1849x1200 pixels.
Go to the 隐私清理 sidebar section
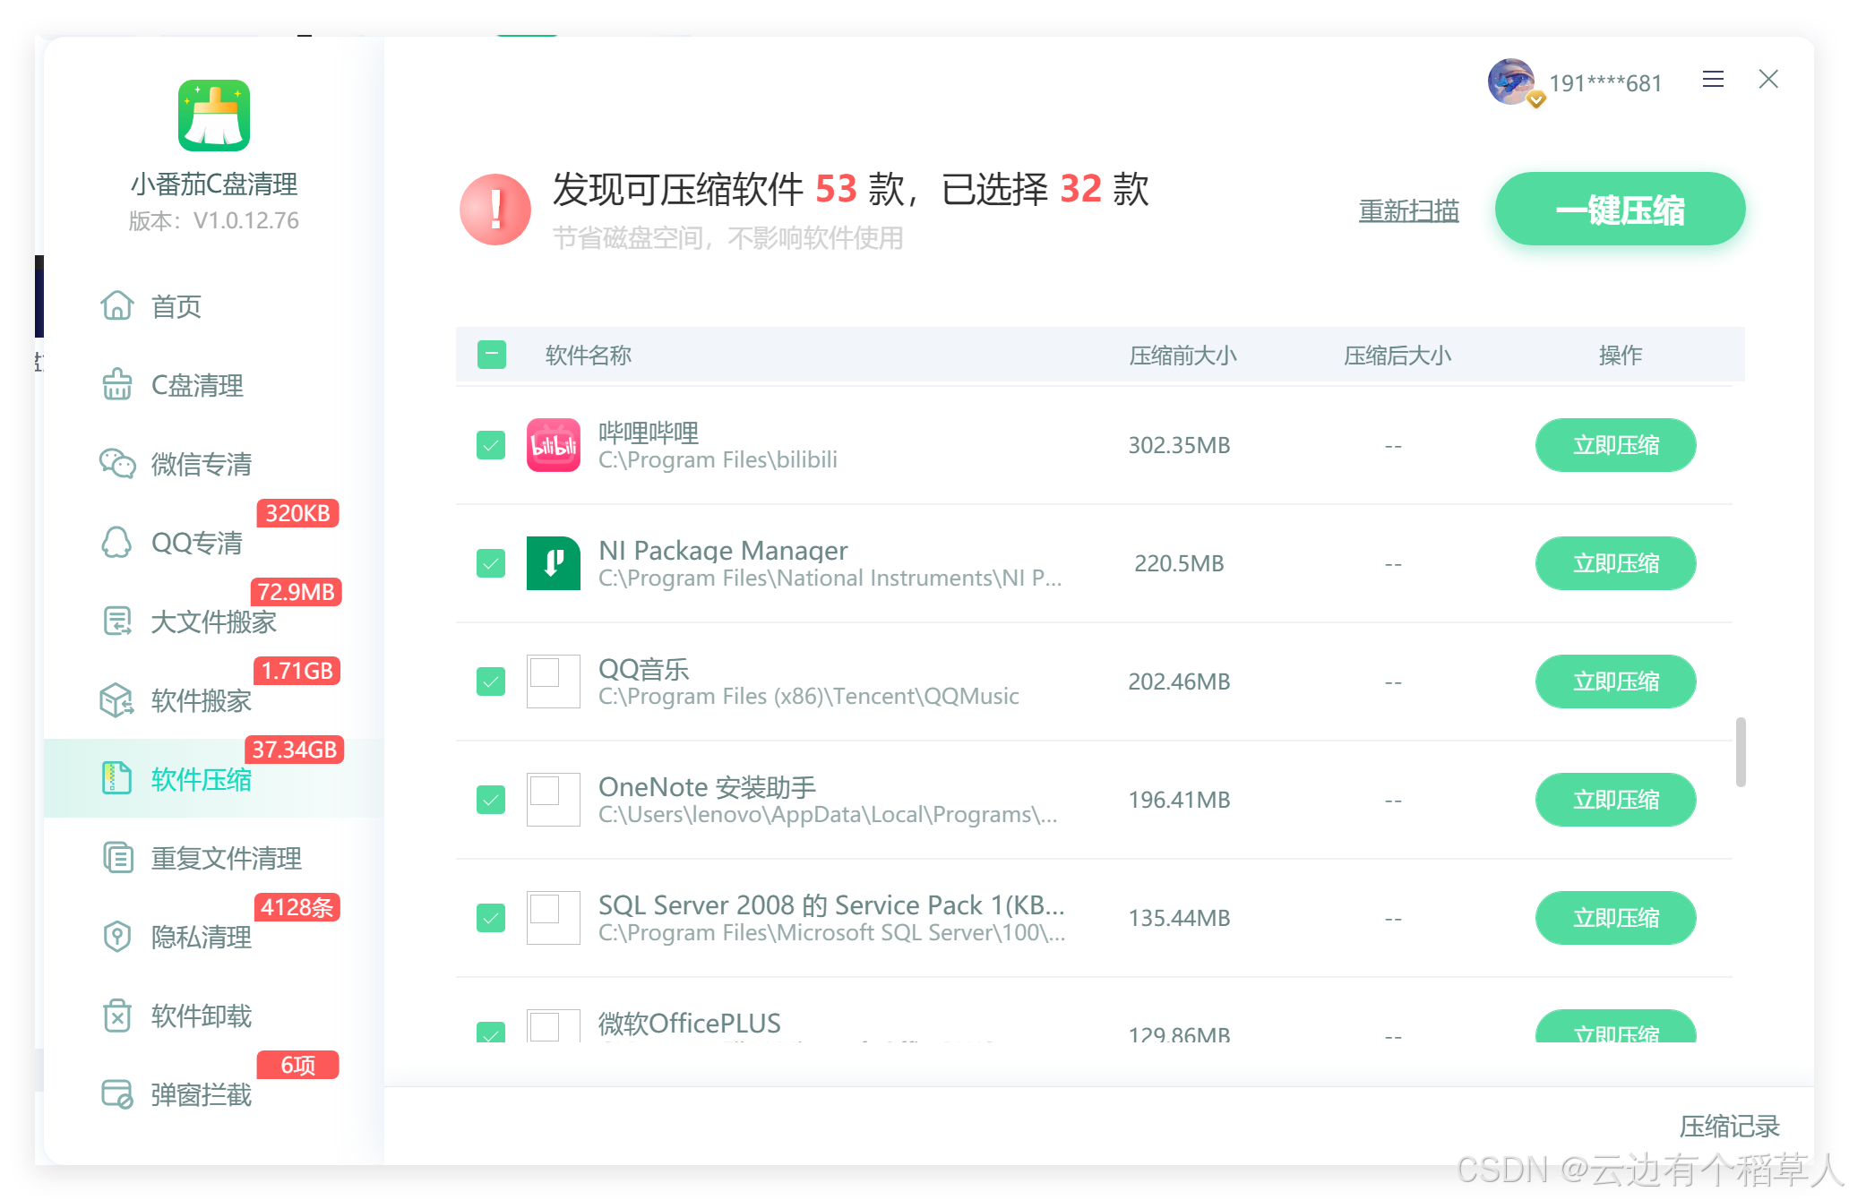point(201,937)
